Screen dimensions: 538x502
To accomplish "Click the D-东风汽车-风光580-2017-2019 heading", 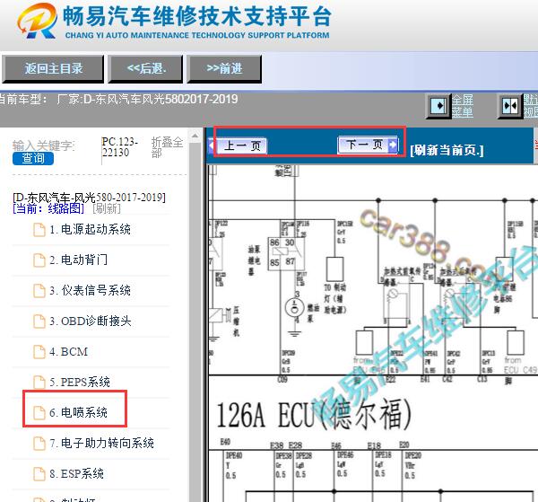I will 89,198.
